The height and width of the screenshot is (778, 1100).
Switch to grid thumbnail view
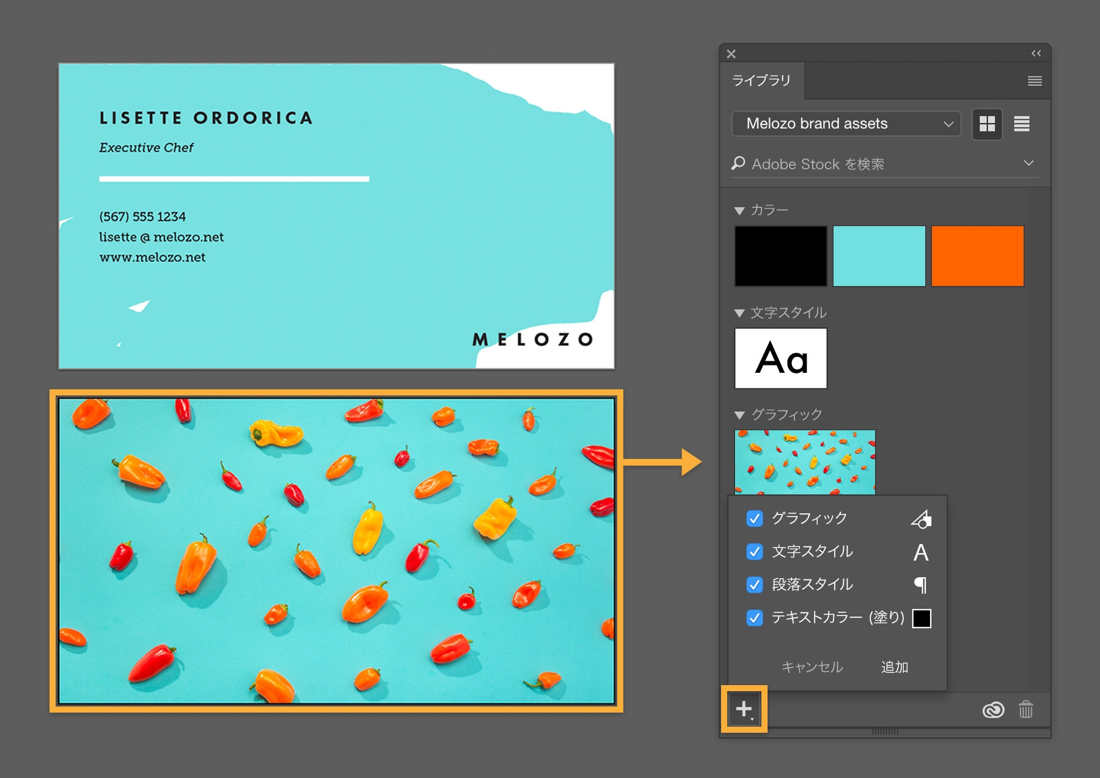987,124
